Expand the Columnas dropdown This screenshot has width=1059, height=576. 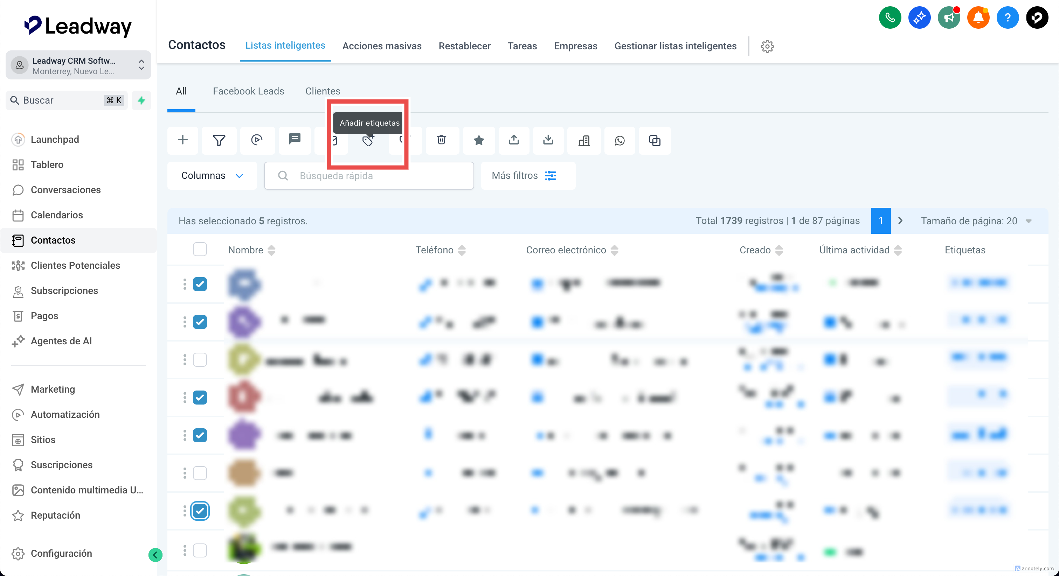click(212, 175)
